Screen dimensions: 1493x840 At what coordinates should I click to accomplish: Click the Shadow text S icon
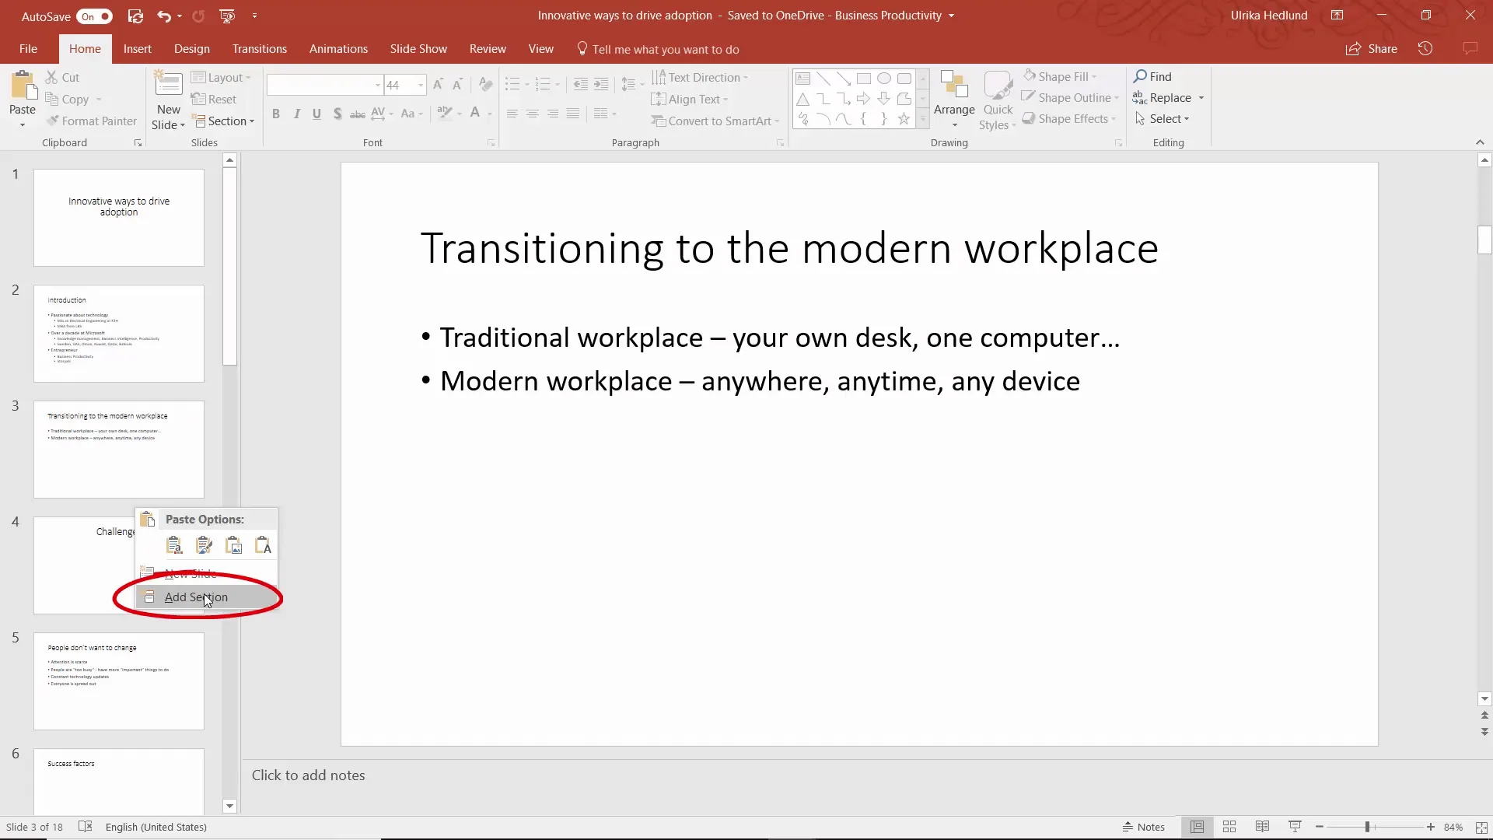tap(337, 114)
